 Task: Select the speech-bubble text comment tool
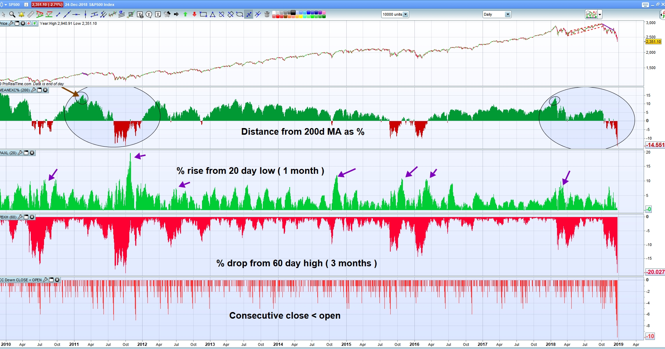pos(149,14)
